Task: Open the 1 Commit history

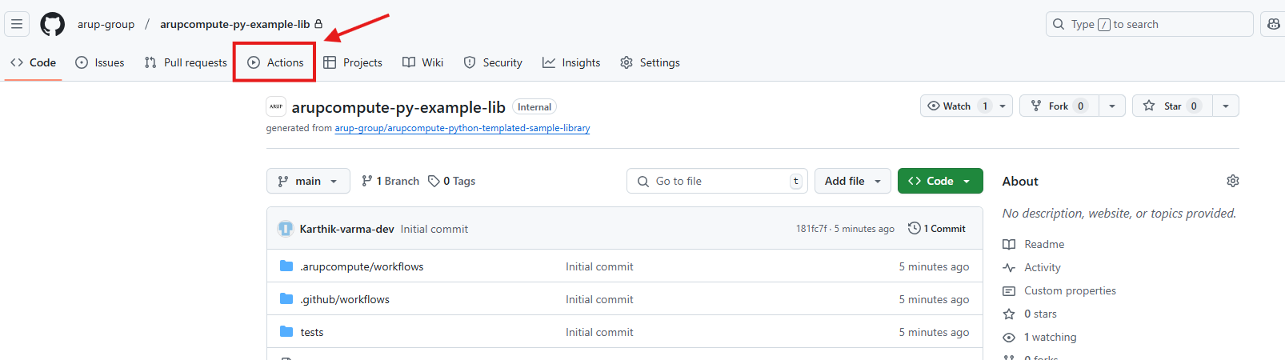Action: (937, 229)
